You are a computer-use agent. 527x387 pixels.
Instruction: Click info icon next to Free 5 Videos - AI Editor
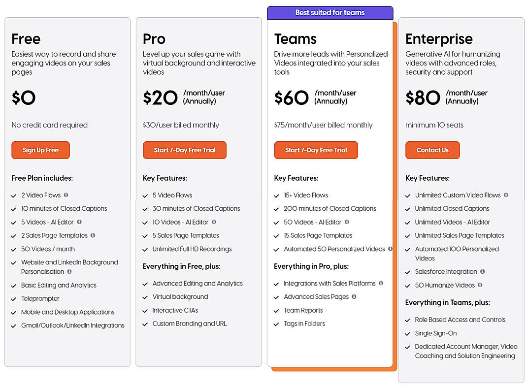(79, 222)
